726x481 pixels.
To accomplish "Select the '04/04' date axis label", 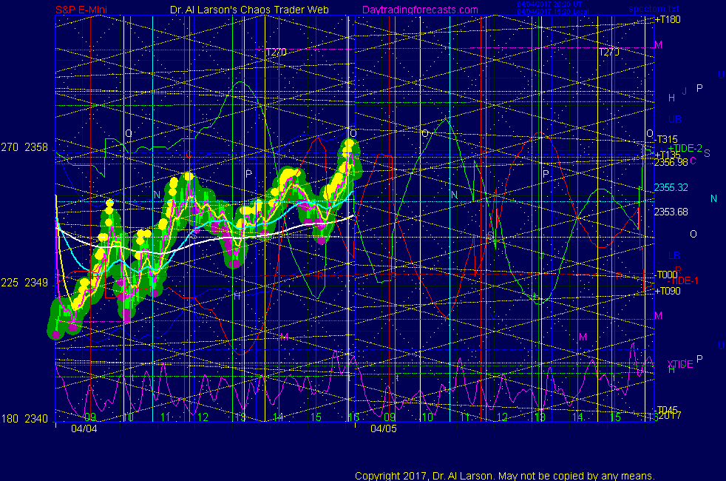I will pos(84,428).
